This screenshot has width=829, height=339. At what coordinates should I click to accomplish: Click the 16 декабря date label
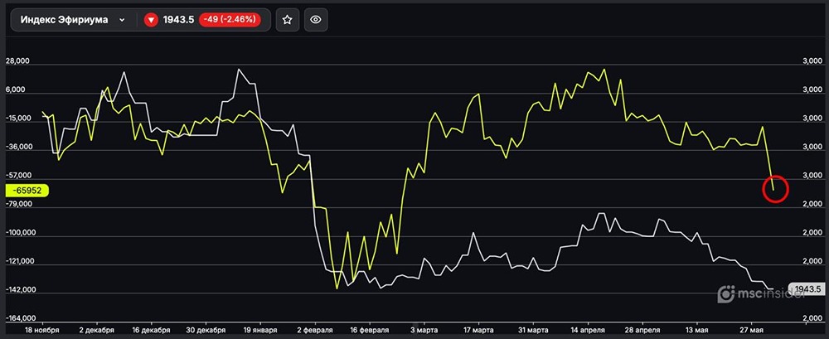(x=151, y=330)
